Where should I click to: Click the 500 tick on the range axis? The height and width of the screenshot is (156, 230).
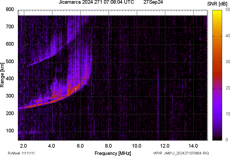[x=10, y=62]
